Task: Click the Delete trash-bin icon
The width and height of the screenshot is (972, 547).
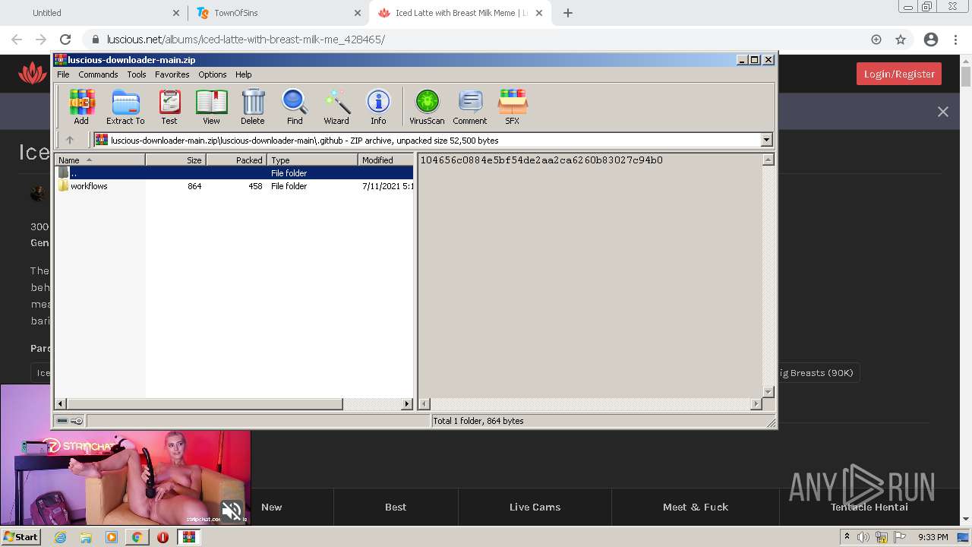Action: point(253,106)
